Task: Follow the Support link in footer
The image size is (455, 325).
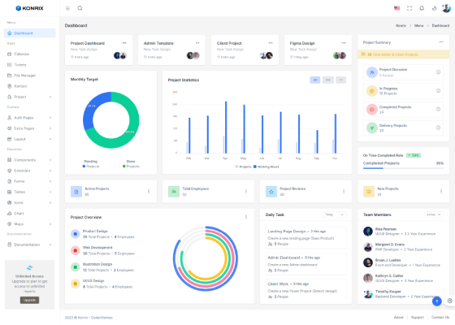Action: 418,317
